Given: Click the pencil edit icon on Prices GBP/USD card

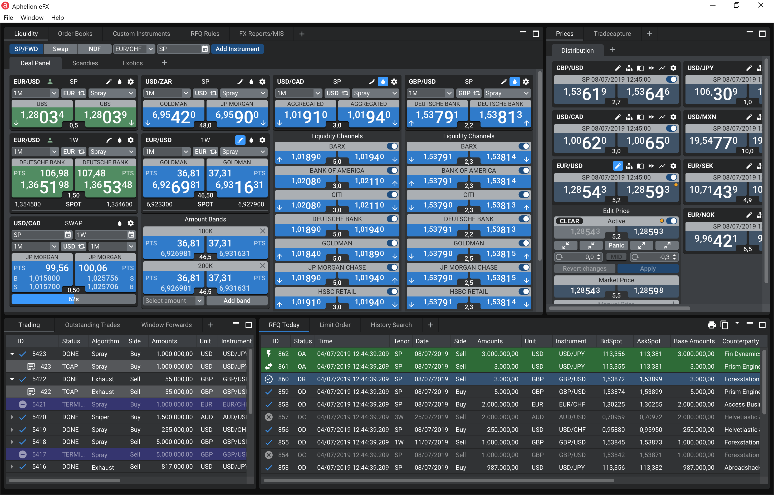Looking at the screenshot, I should (618, 68).
